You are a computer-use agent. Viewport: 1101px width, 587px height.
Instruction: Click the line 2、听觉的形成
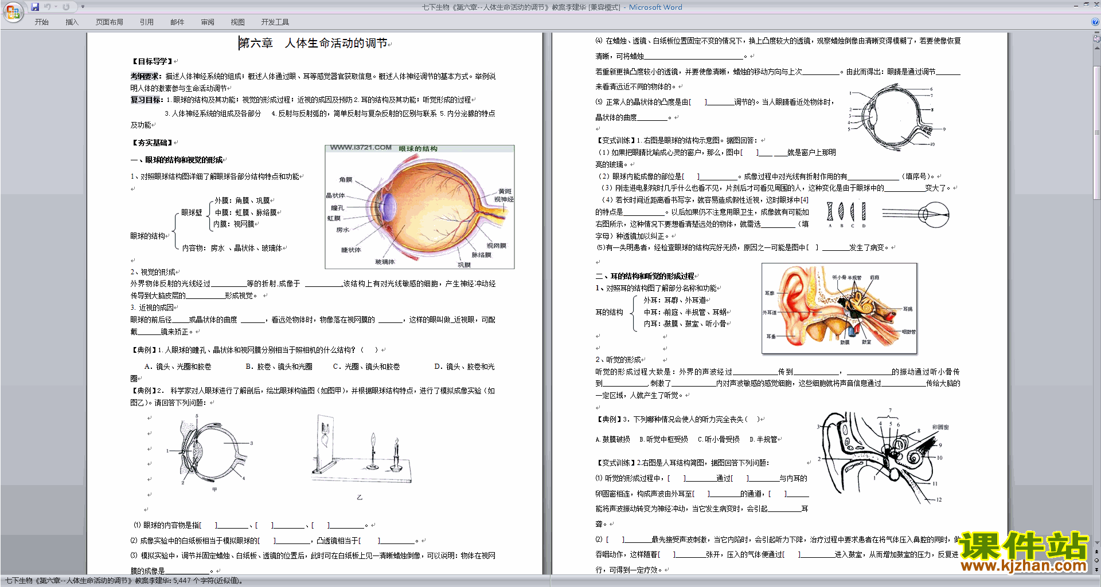coord(618,360)
